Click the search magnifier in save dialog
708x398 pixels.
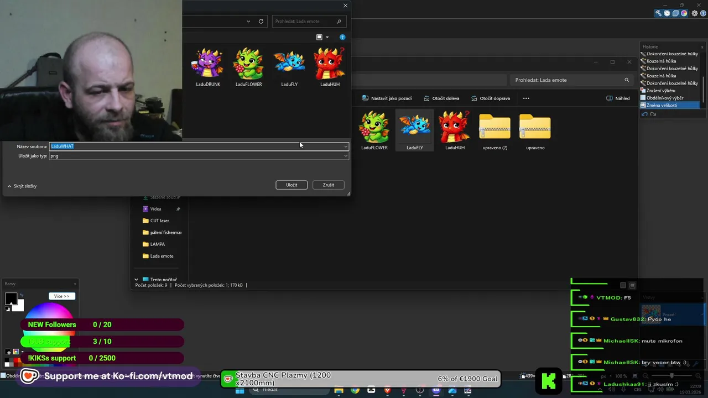[x=339, y=22]
